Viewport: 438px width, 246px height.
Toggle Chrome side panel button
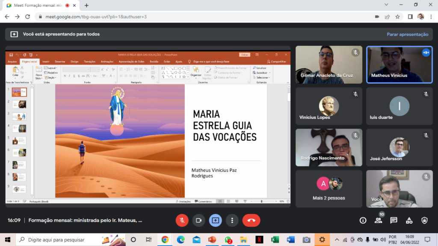(410, 17)
